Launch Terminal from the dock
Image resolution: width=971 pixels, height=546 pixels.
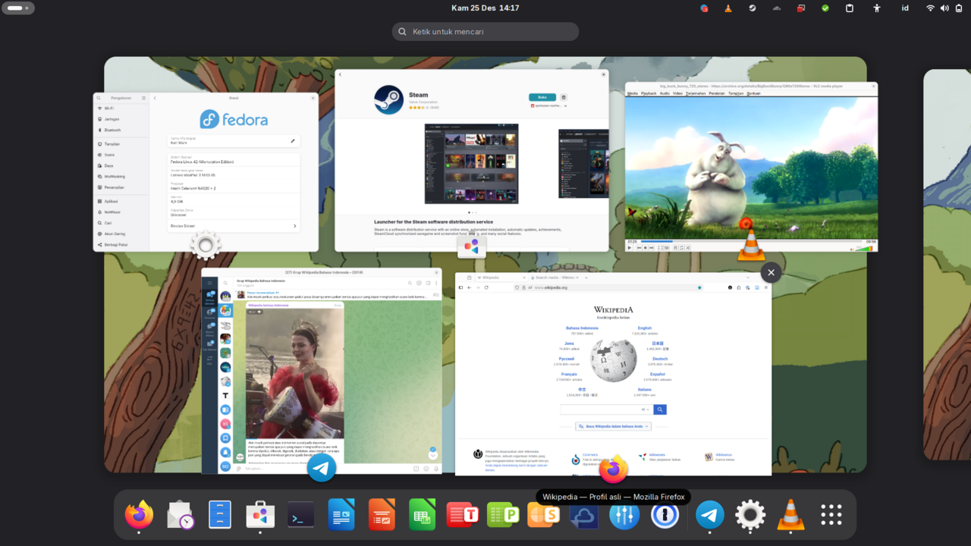(x=301, y=516)
